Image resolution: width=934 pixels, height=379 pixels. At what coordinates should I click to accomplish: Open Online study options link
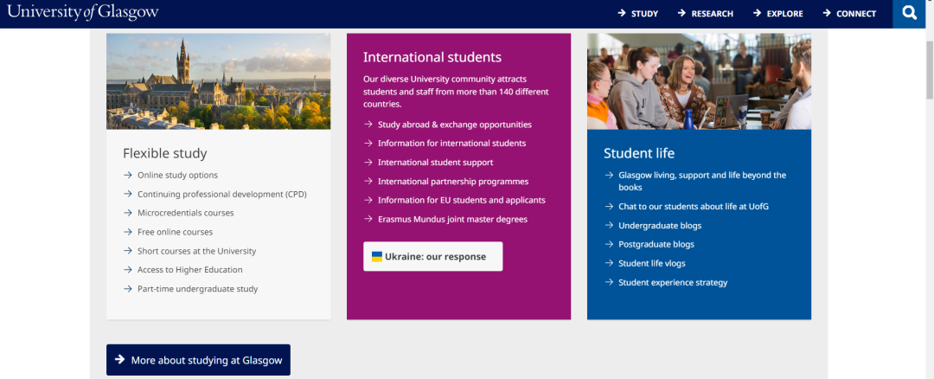177,175
